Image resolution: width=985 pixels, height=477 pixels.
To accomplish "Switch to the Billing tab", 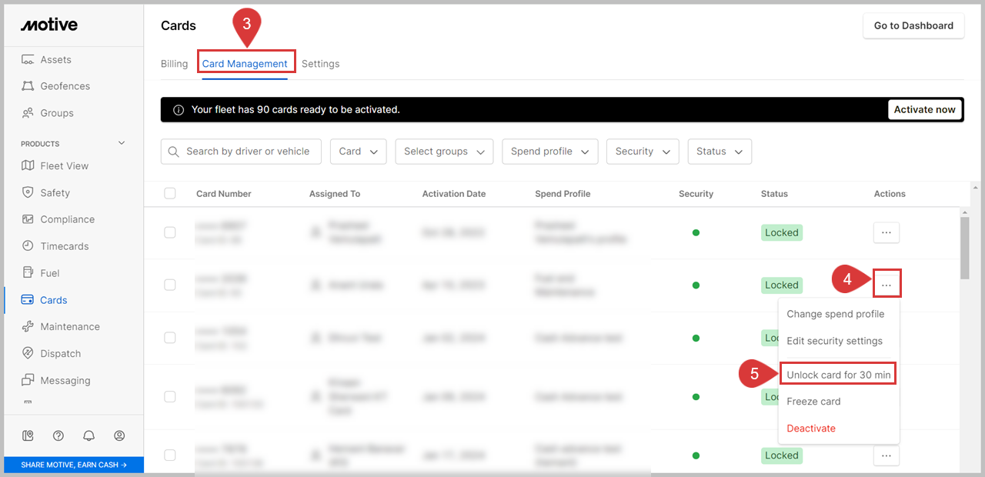I will (x=174, y=64).
